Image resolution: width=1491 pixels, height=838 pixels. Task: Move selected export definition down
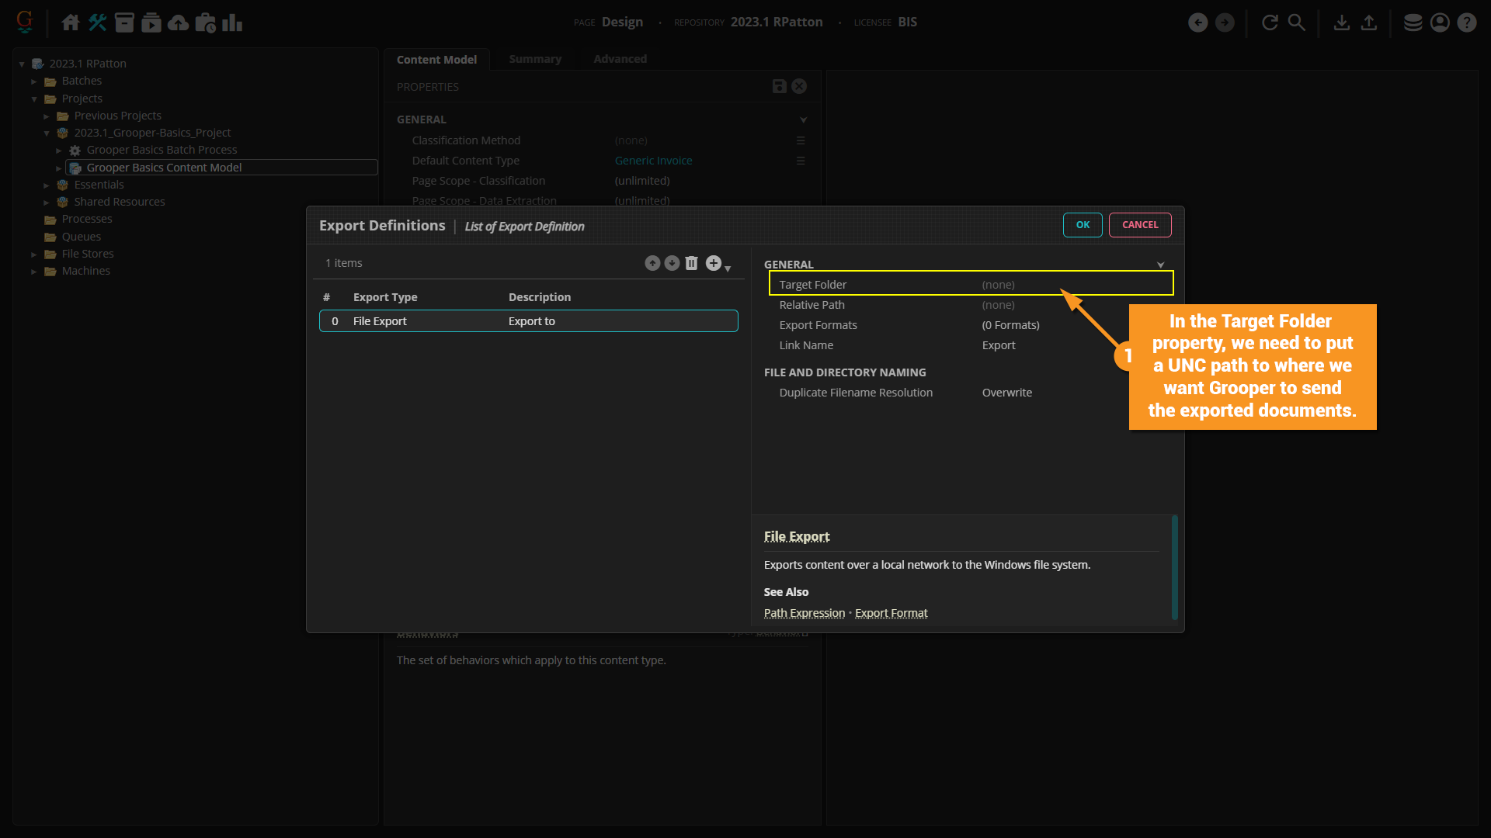[672, 264]
